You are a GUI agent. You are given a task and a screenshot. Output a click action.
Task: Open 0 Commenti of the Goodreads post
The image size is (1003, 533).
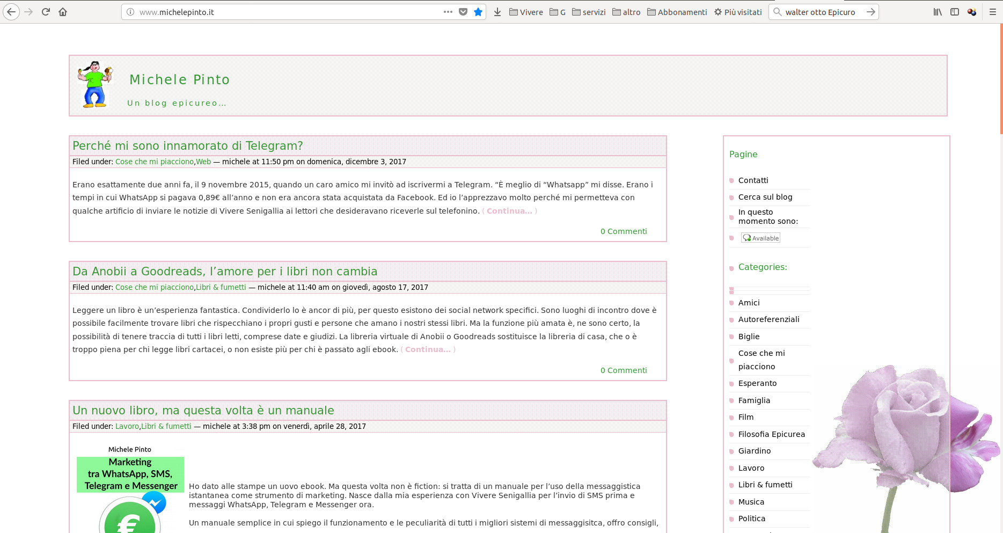pos(624,370)
